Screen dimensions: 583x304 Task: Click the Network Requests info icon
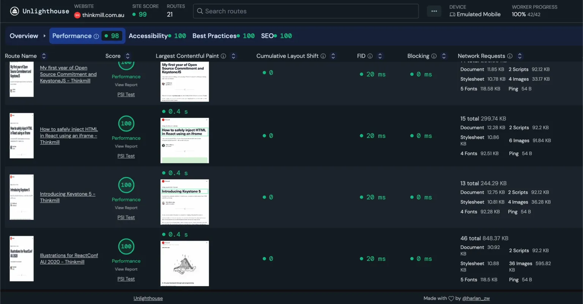pos(510,56)
